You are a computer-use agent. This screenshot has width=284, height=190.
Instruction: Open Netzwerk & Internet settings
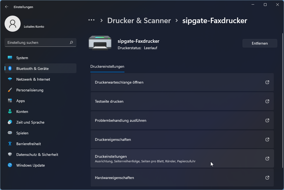point(33,79)
